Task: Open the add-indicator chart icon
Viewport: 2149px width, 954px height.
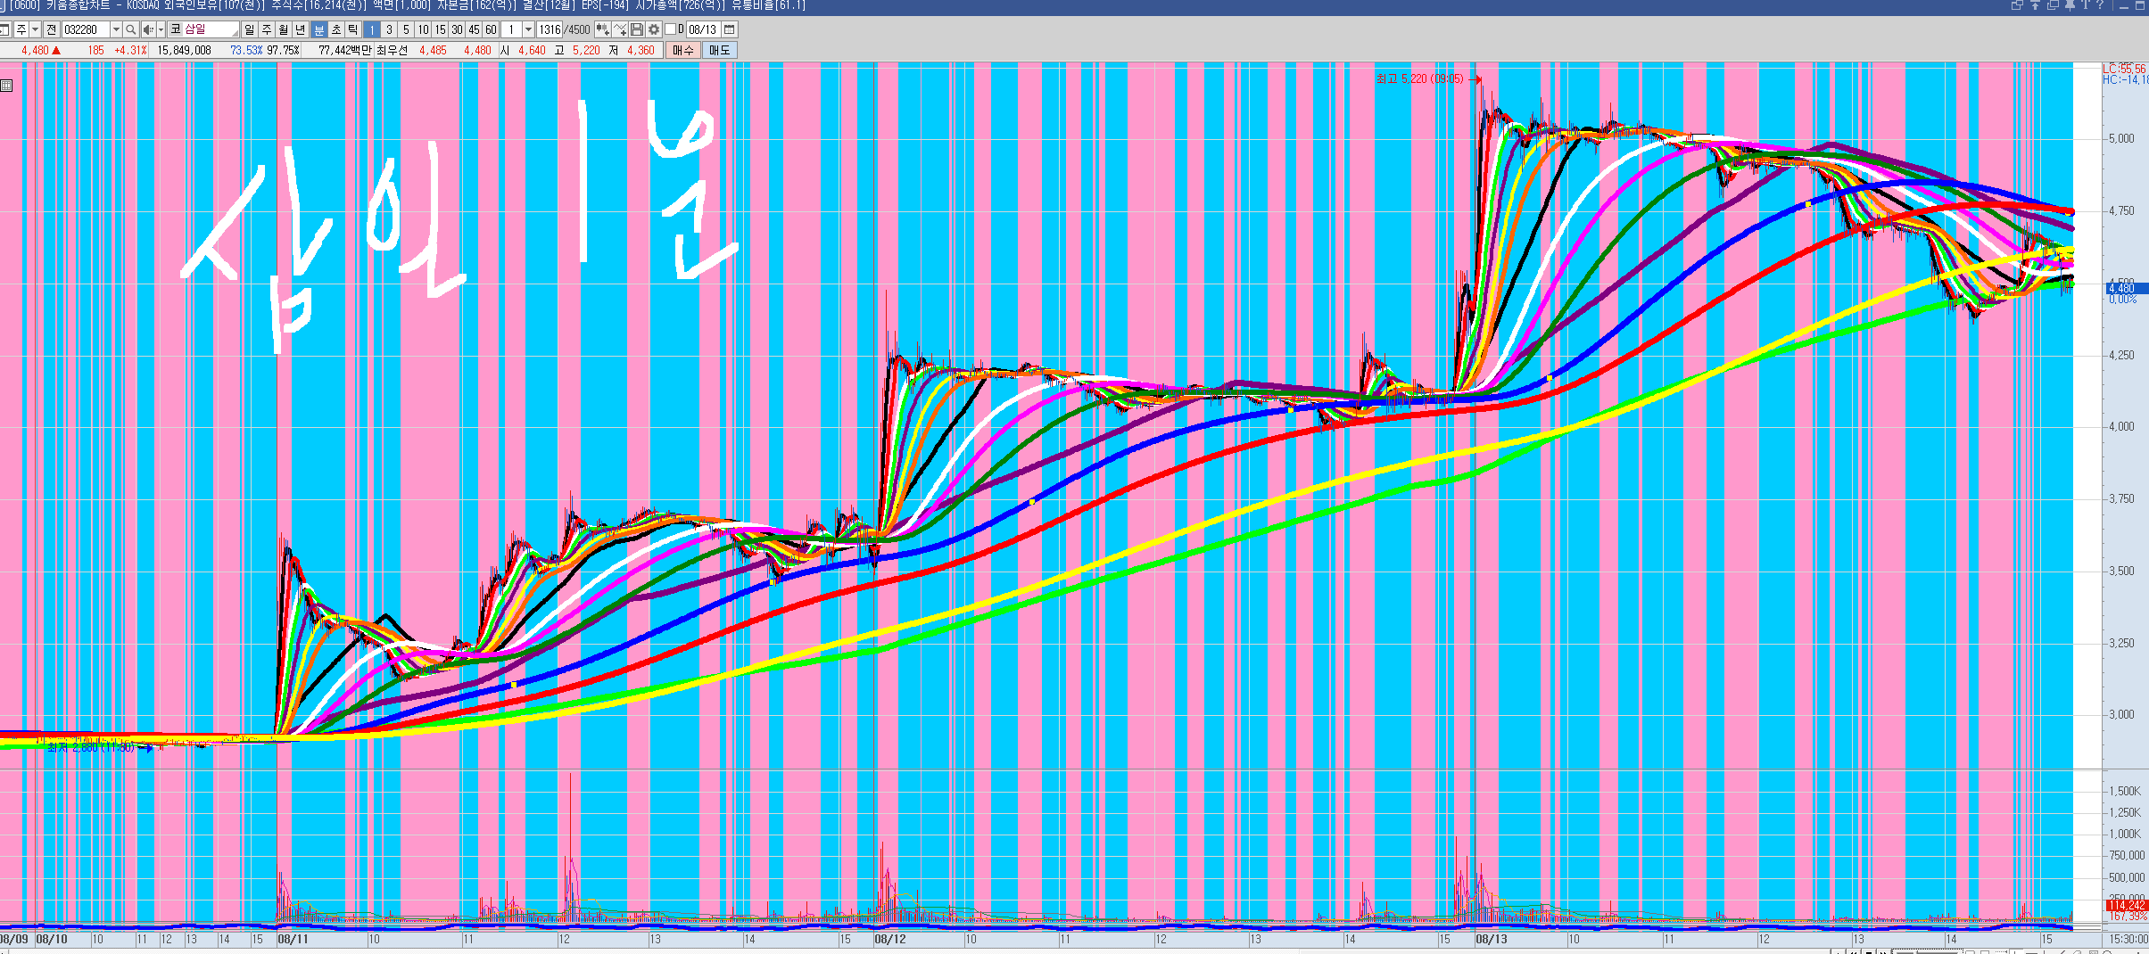Action: [602, 29]
